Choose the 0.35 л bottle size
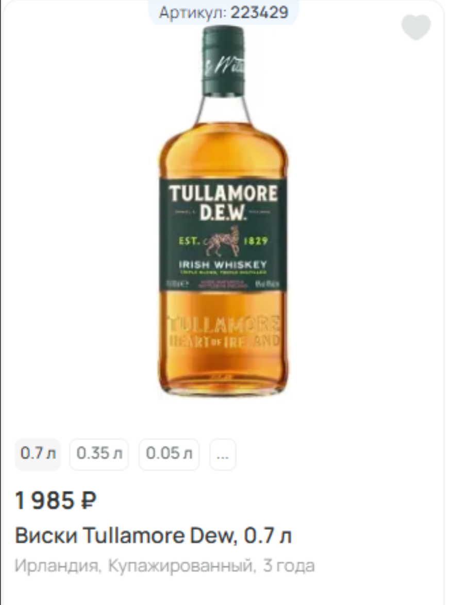 (99, 454)
